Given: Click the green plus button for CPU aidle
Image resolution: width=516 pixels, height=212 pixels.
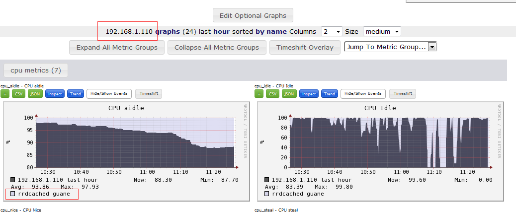Looking at the screenshot, I should pyautogui.click(x=5, y=94).
